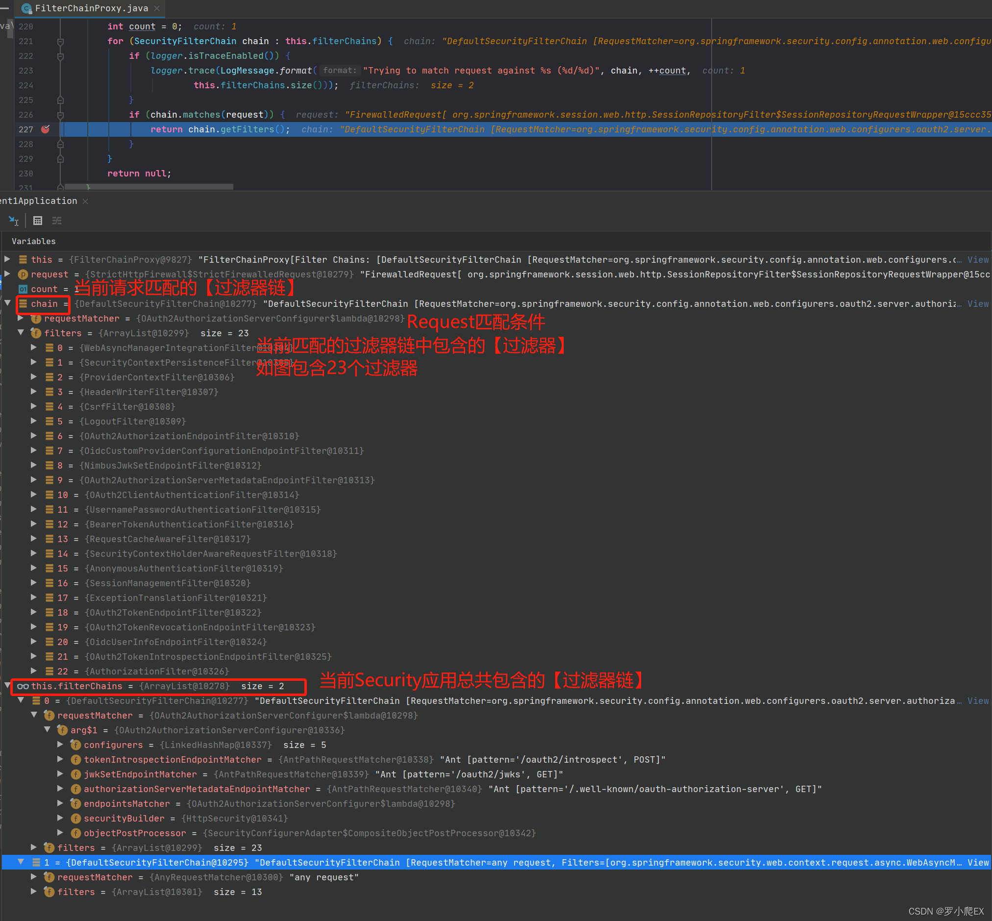Toggle the breakpoint on line 227
This screenshot has width=992, height=921.
(x=46, y=129)
